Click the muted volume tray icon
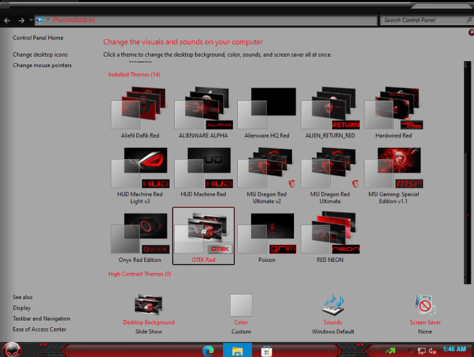474x357 pixels. tap(432, 350)
